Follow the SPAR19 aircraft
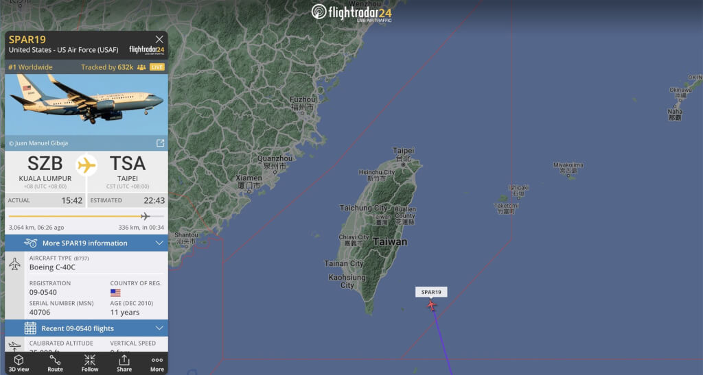Image resolution: width=703 pixels, height=375 pixels. pos(90,363)
